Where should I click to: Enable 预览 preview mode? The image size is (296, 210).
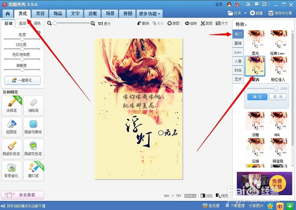point(222,195)
